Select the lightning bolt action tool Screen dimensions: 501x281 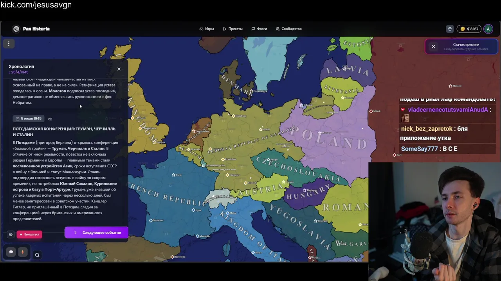tap(22, 252)
